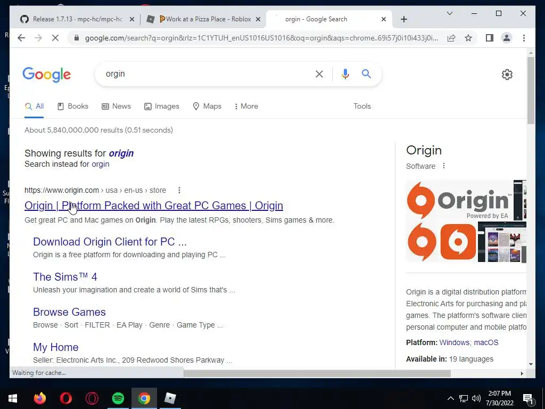The width and height of the screenshot is (545, 409).
Task: Open the tab search dropdown arrow
Action: (449, 13)
